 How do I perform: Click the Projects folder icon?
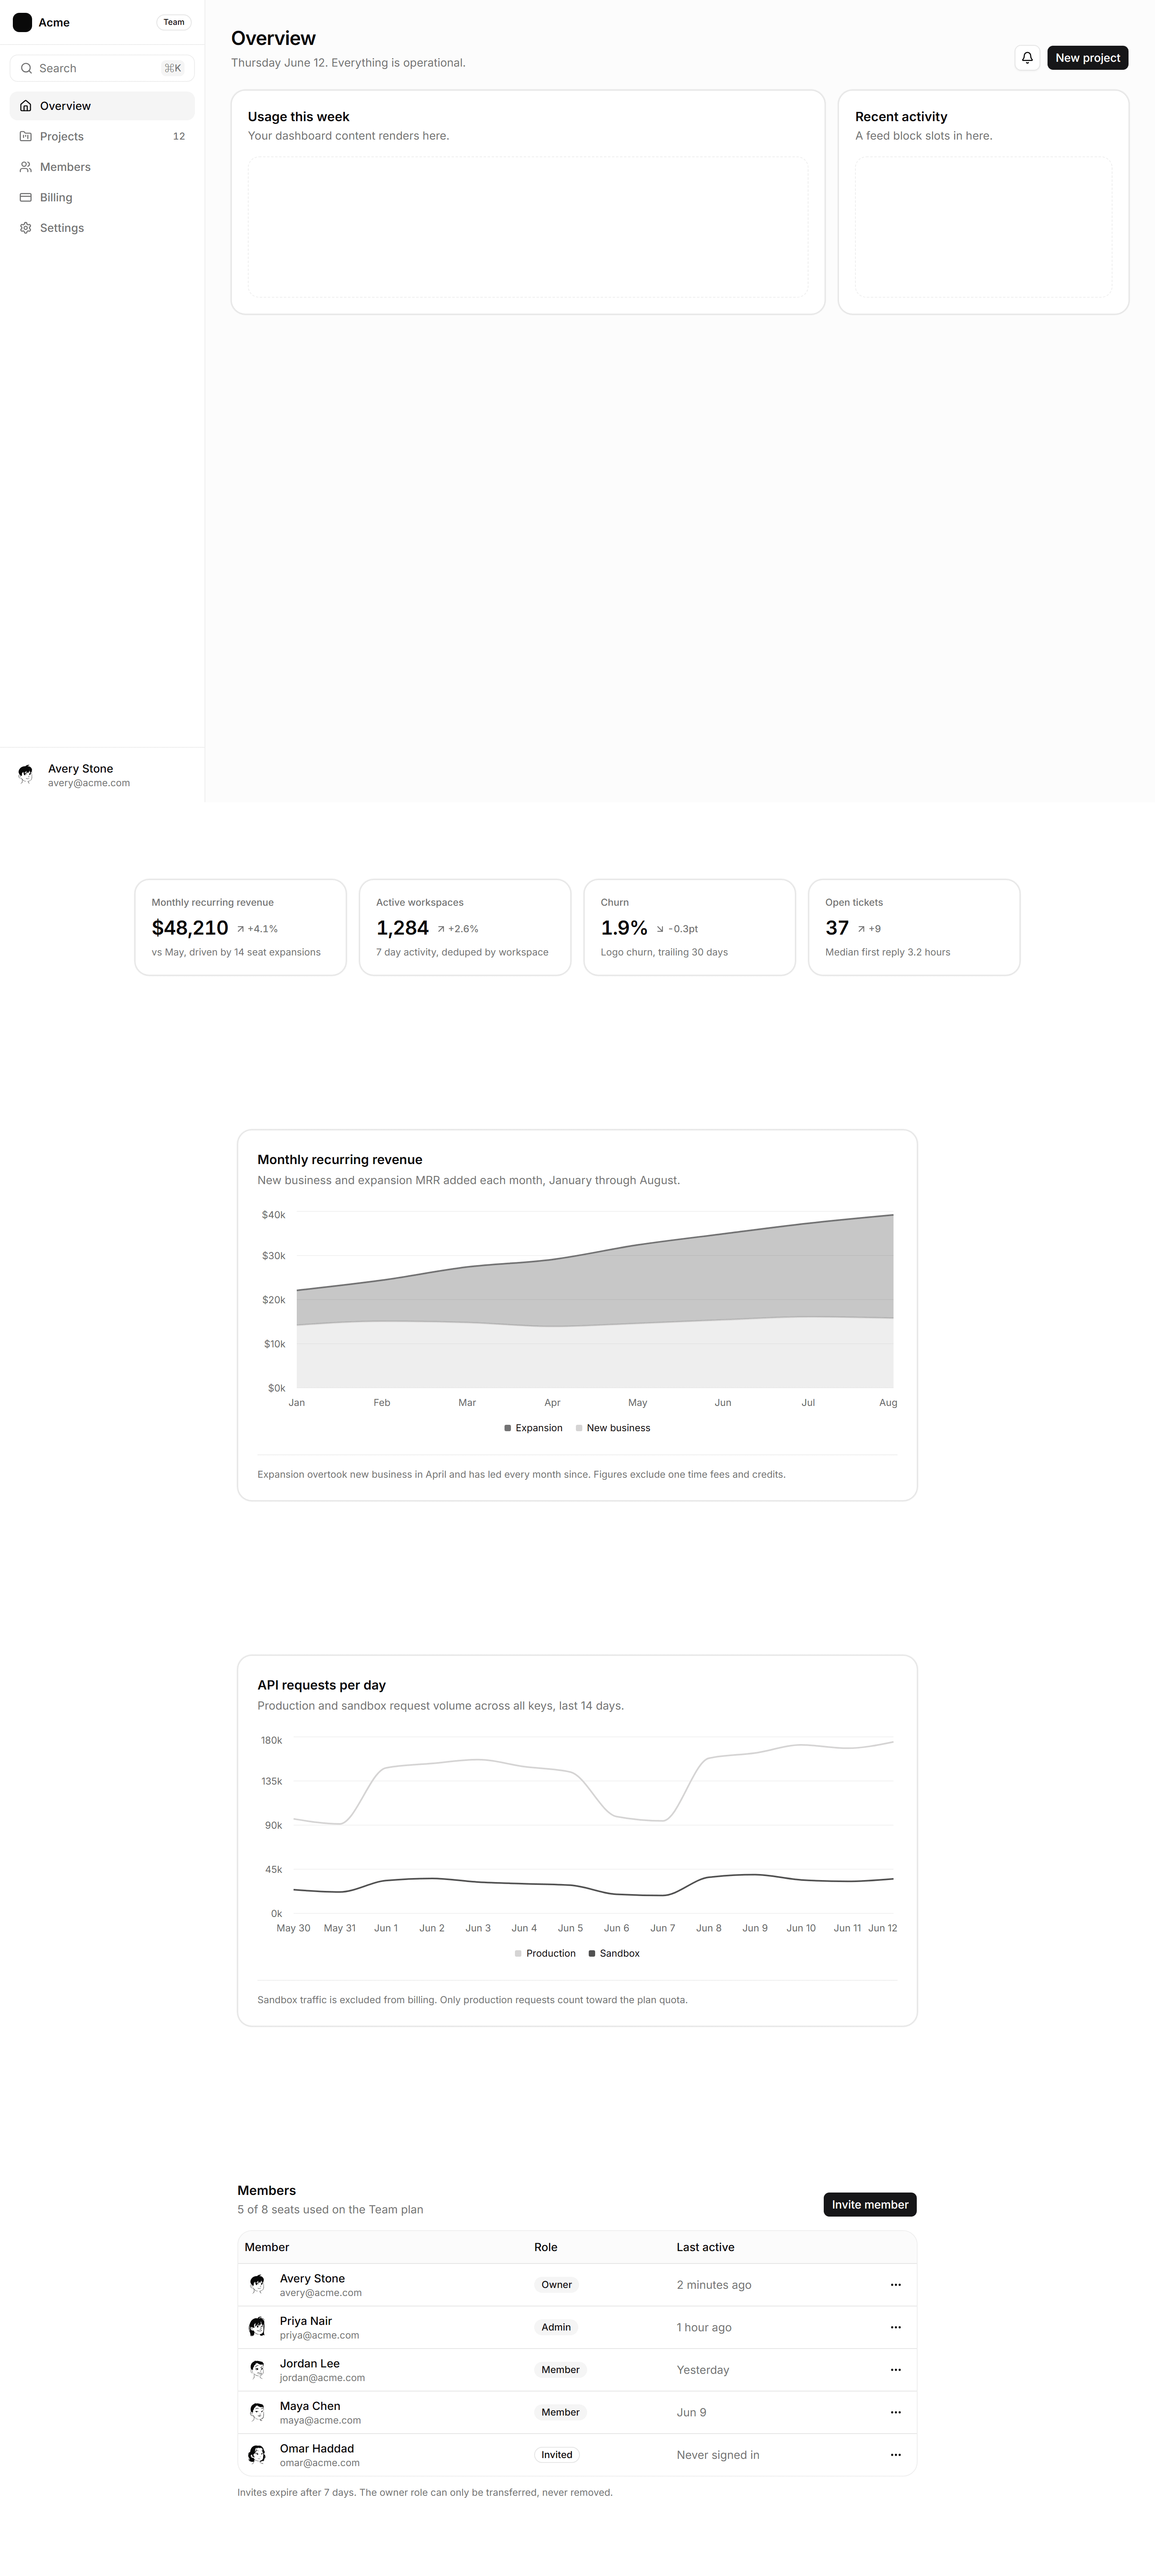coord(26,136)
